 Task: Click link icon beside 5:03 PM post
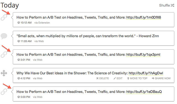4,92
